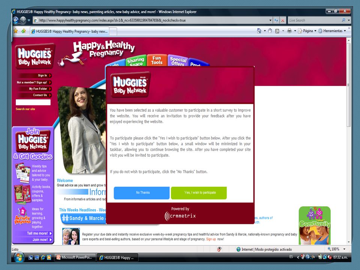Click the Internet Explorer quick launch icon
The height and width of the screenshot is (270, 360).
(43, 257)
